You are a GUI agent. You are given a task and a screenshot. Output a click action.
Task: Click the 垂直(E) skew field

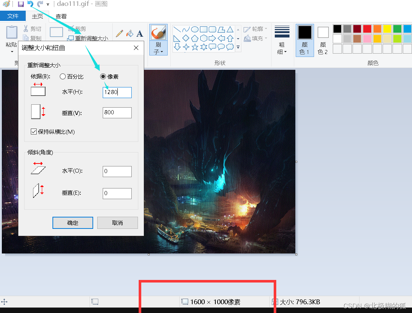coord(117,193)
